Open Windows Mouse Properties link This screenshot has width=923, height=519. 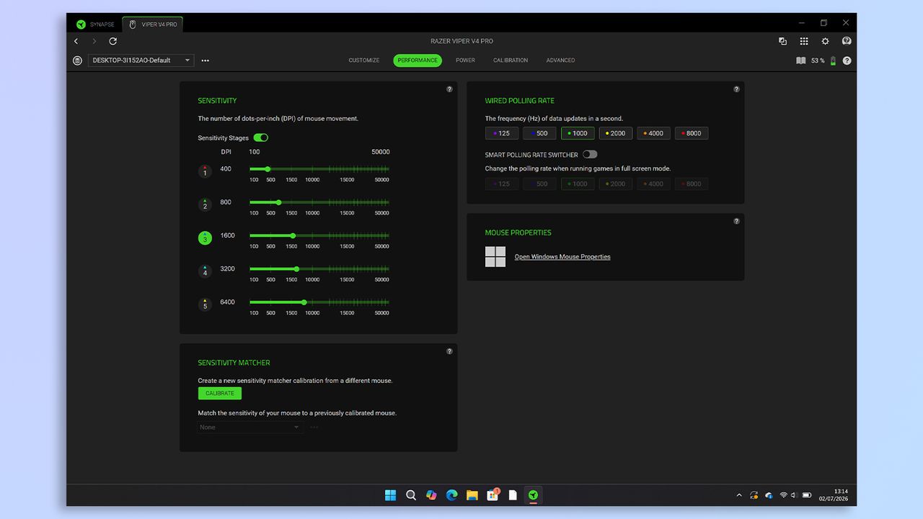pyautogui.click(x=562, y=257)
